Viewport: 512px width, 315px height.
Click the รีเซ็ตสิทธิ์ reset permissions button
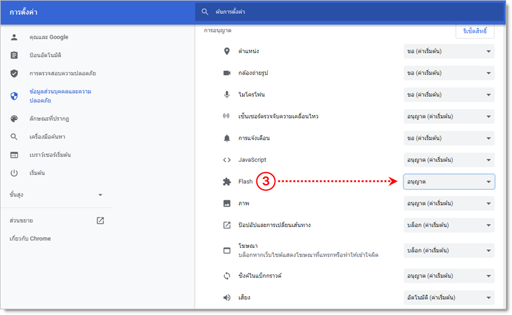[x=474, y=31]
